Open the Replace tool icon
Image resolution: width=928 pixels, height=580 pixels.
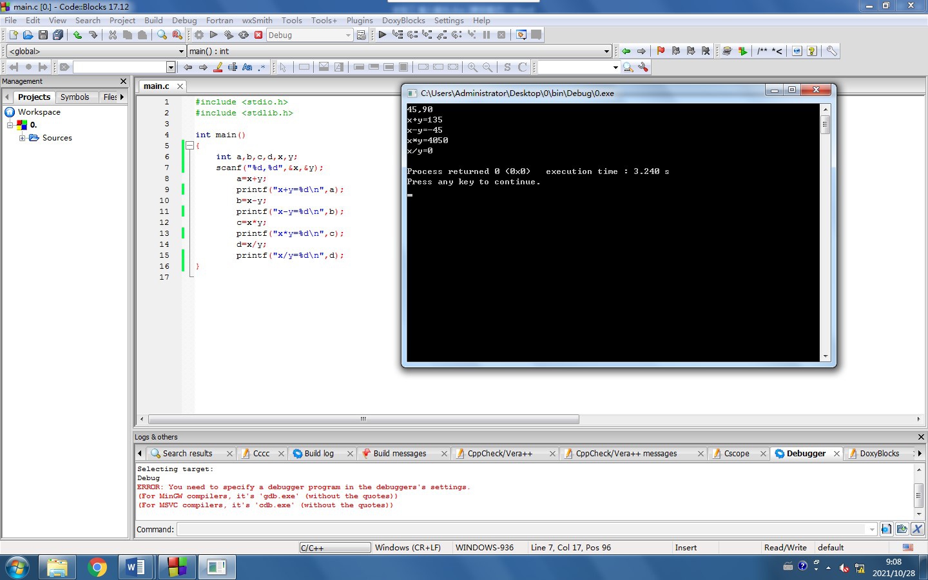177,35
